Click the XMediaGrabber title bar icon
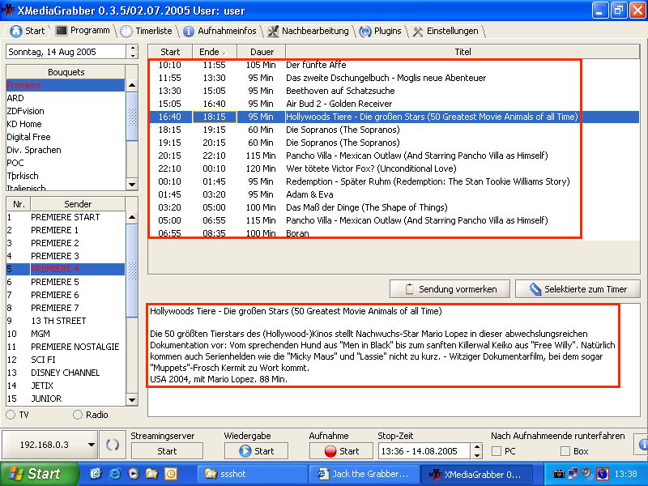The image size is (648, 486). tap(7, 10)
